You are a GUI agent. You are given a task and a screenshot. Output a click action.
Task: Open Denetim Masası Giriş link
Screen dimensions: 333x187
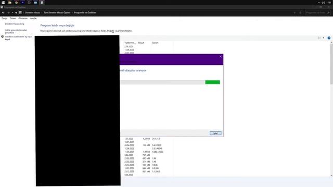15,24
